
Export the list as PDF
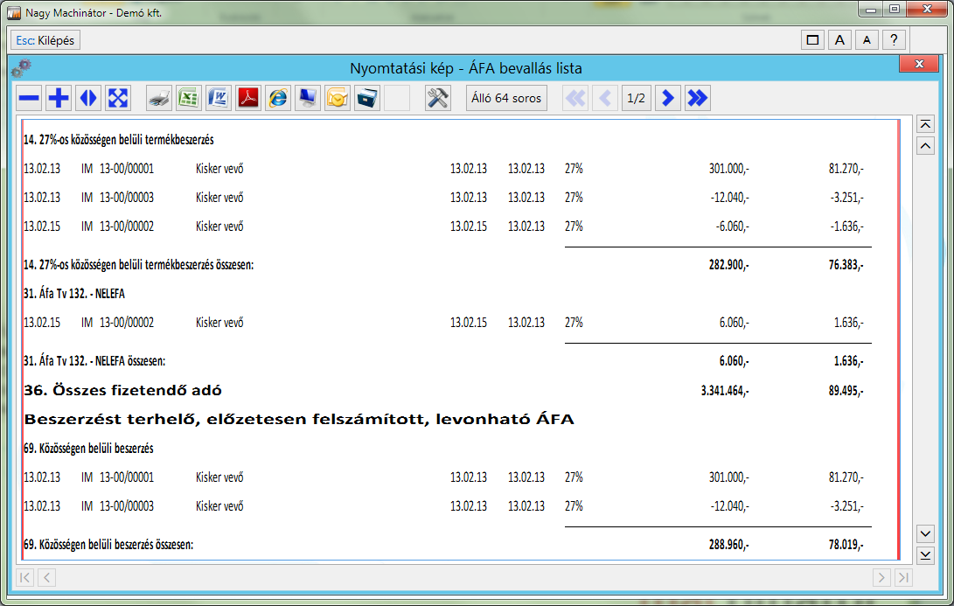tap(248, 98)
